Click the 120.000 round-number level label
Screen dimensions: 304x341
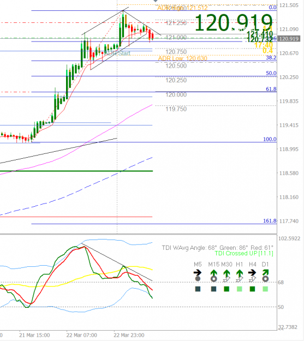click(176, 94)
